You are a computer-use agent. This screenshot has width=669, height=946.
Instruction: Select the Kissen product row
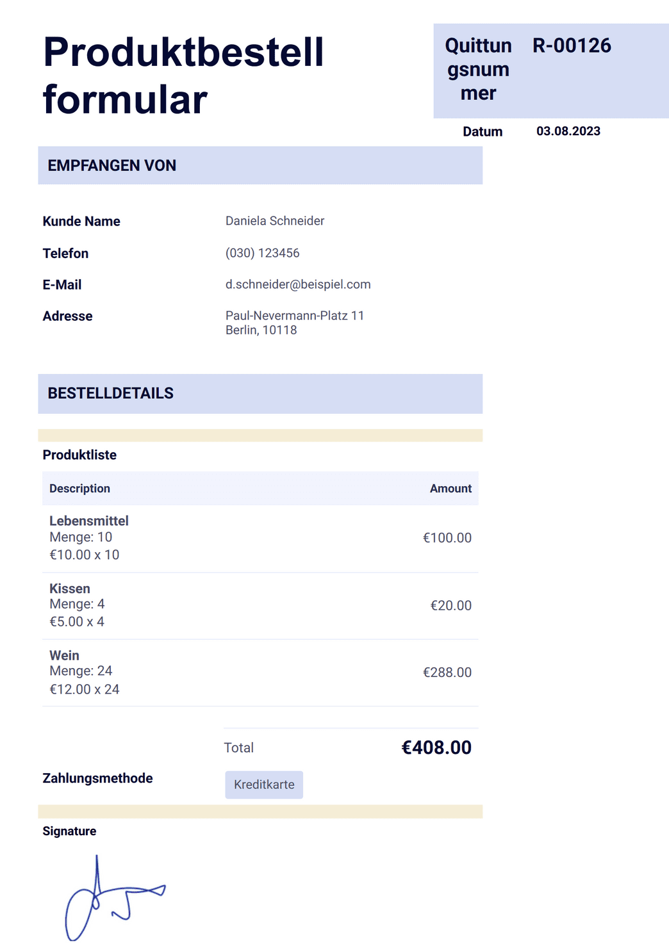pos(260,605)
